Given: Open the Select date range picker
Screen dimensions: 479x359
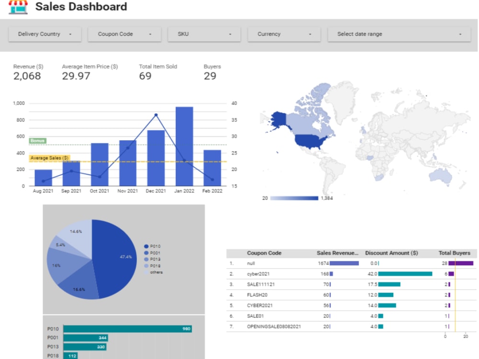Looking at the screenshot, I should click(399, 34).
